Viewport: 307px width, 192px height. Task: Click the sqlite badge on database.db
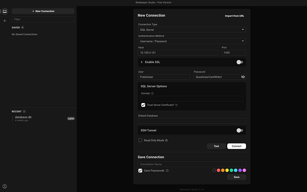coord(71,119)
